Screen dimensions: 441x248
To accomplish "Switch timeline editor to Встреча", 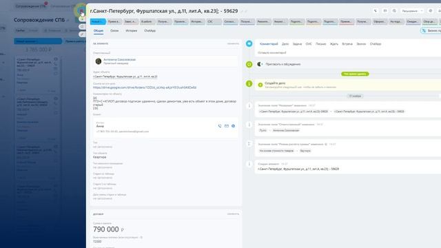I will point(347,44).
